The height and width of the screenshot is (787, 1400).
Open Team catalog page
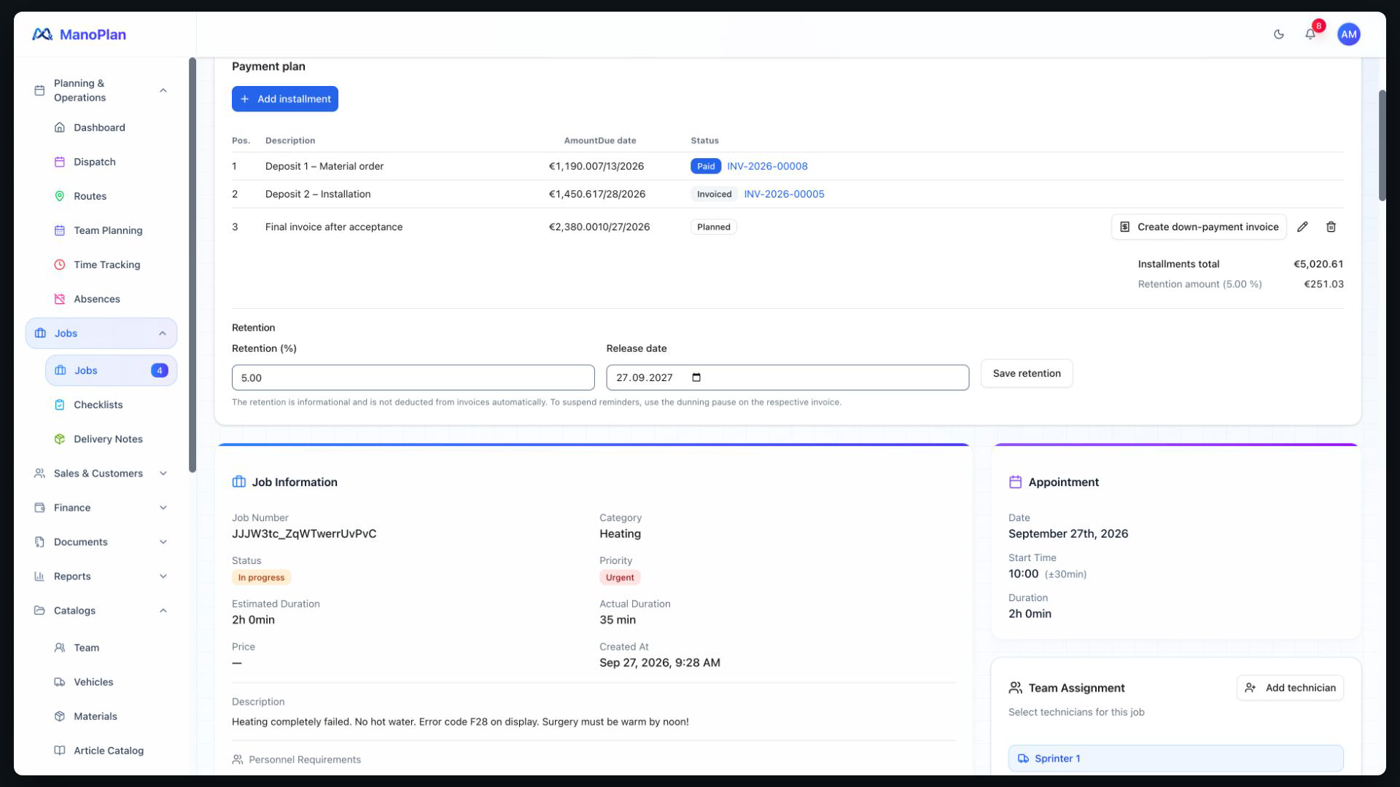pos(86,648)
